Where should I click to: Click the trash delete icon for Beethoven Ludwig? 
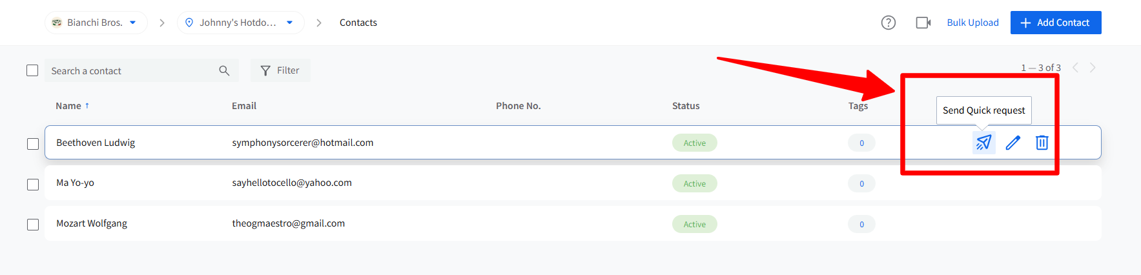pyautogui.click(x=1042, y=143)
